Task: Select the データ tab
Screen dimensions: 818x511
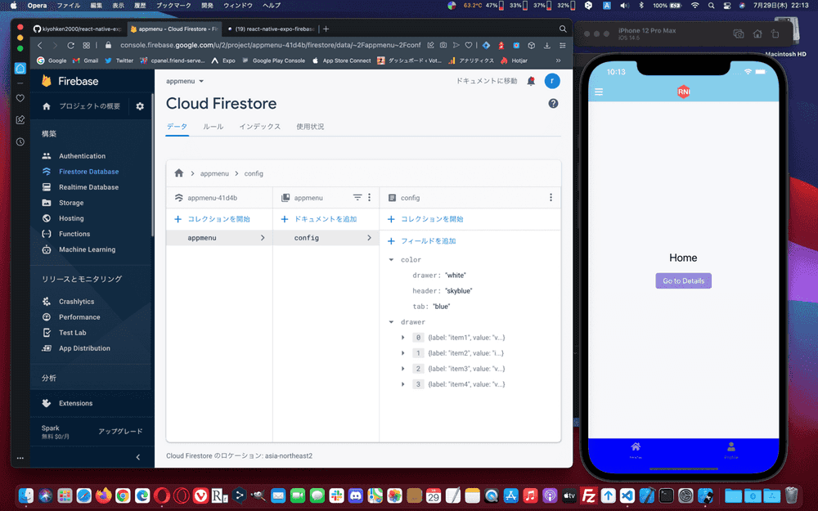Action: click(177, 127)
